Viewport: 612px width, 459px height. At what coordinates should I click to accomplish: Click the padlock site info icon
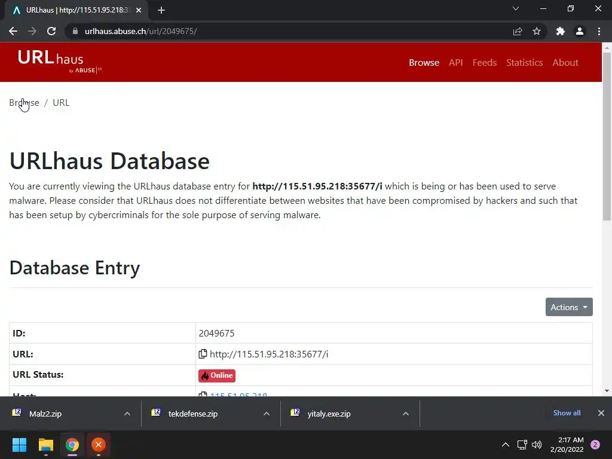coord(75,31)
